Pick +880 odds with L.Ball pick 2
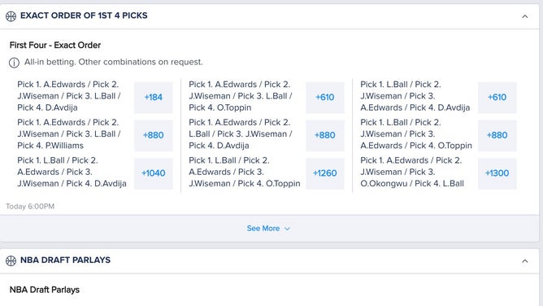This screenshot has width=543, height=306. [325, 135]
